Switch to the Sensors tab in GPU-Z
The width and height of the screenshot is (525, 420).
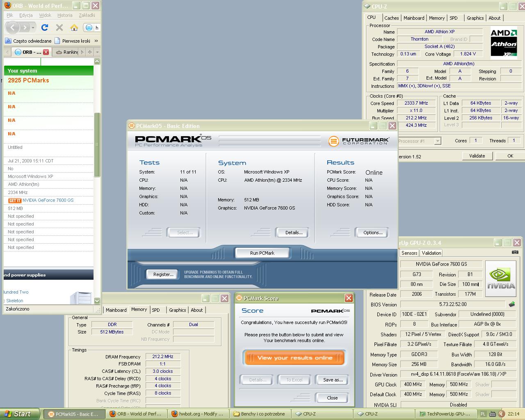[x=409, y=253]
